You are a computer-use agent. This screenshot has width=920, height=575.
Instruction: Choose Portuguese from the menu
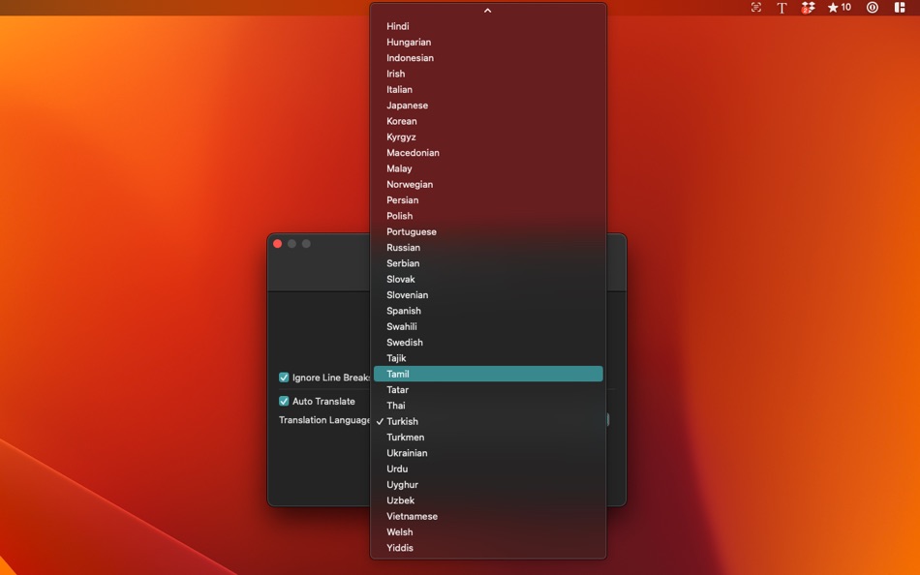tap(488, 231)
